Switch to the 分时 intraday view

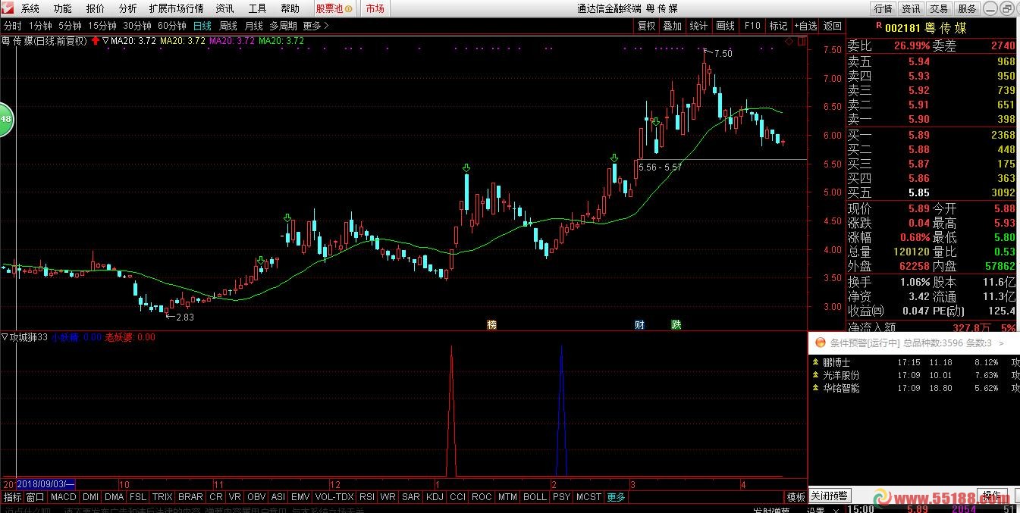[x=13, y=26]
